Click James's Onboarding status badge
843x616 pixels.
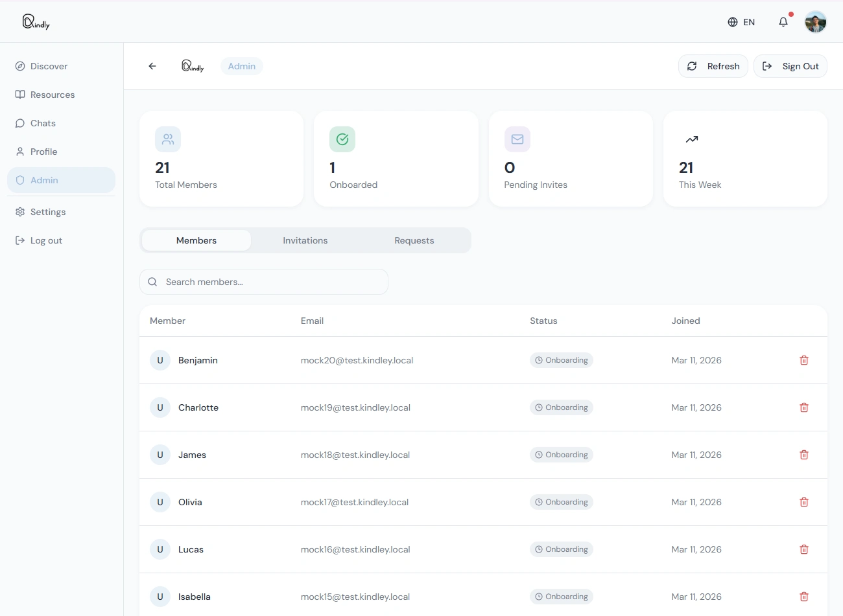562,455
